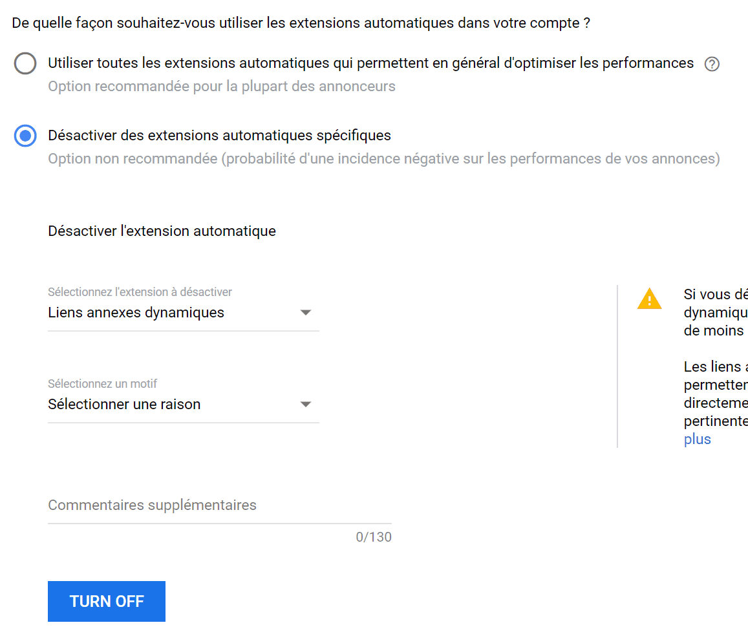Click the yellow warning triangle icon
748x636 pixels.
coord(649,299)
